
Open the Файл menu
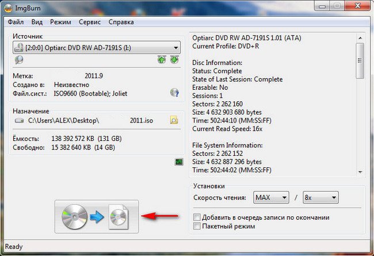(x=16, y=22)
